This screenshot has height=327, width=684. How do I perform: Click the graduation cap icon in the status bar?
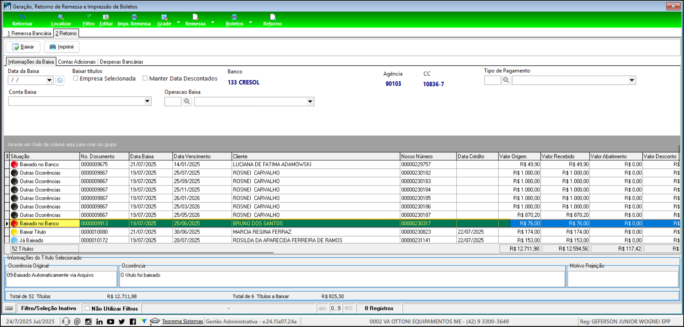[155, 321]
